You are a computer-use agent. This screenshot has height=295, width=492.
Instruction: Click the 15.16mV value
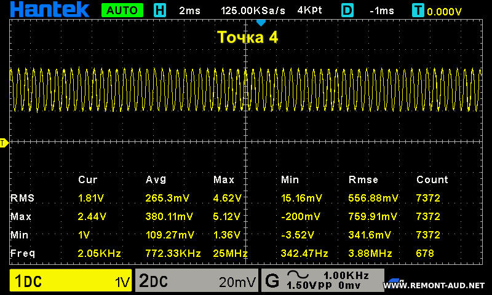click(301, 198)
